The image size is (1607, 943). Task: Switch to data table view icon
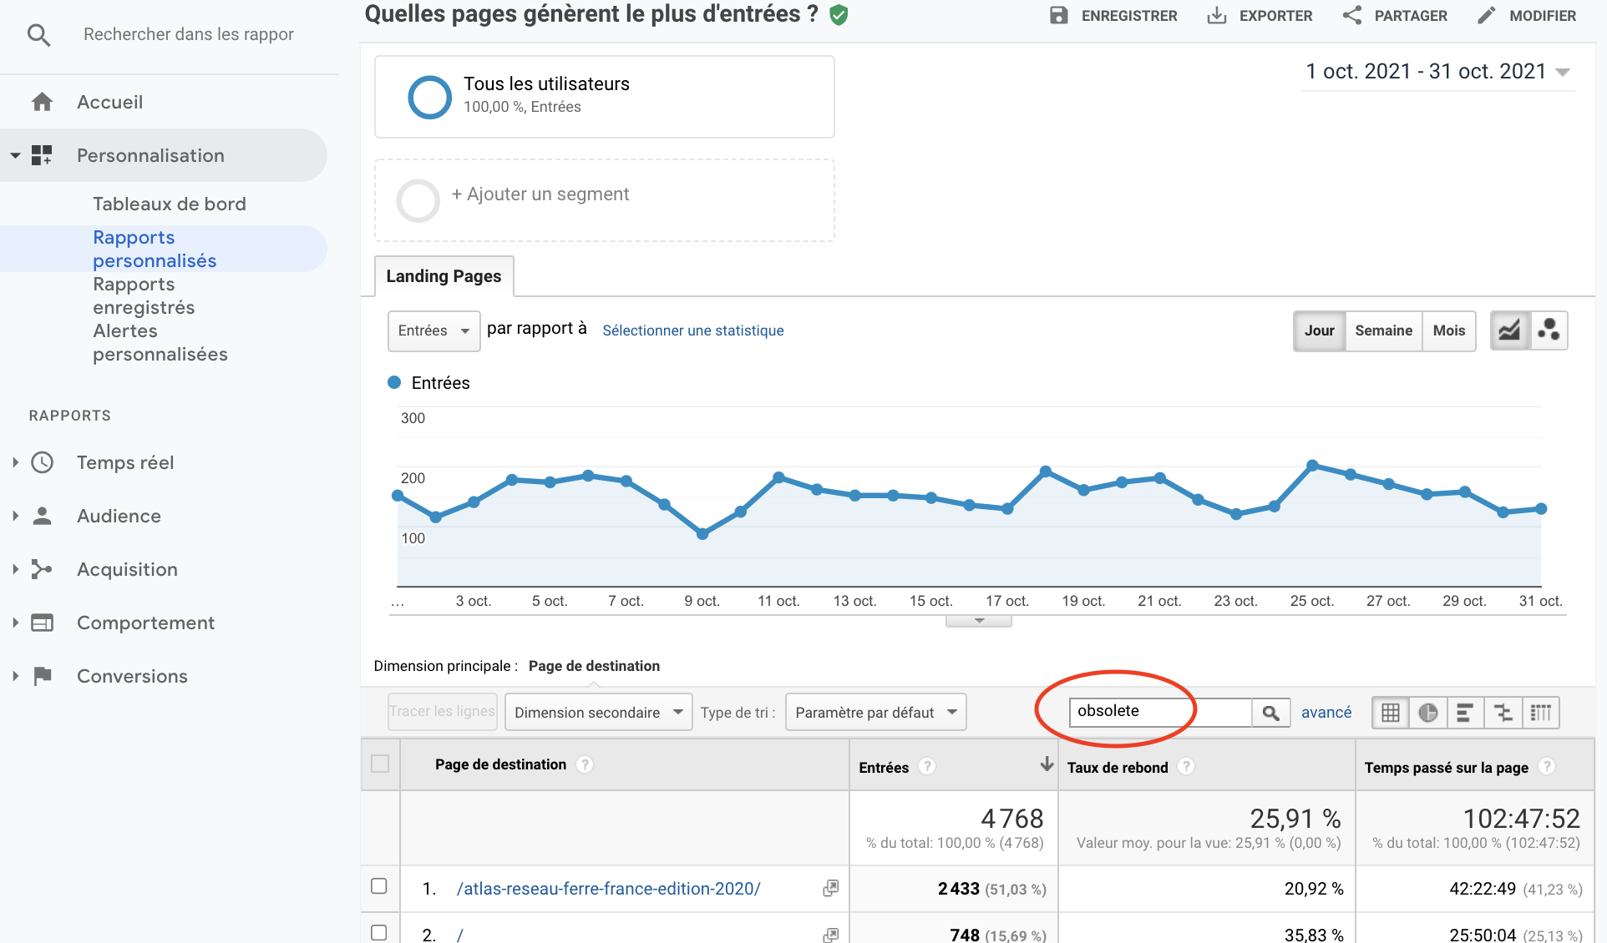[1391, 713]
